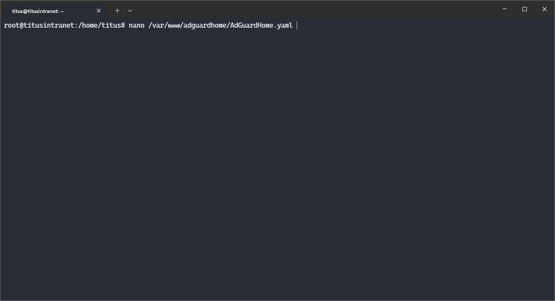Open a new terminal tab
This screenshot has width=555, height=301.
pyautogui.click(x=117, y=10)
